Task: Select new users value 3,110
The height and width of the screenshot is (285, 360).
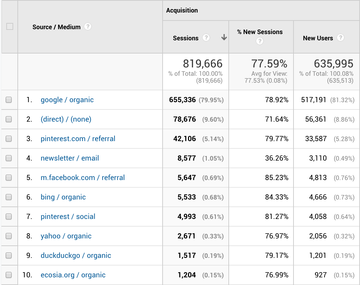Action: (318, 158)
